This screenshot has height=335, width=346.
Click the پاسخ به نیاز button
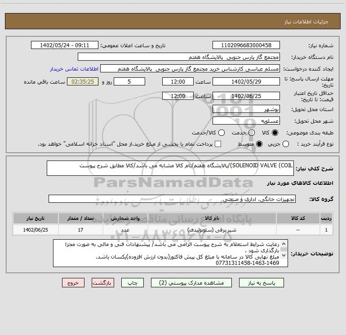[x=261, y=283]
